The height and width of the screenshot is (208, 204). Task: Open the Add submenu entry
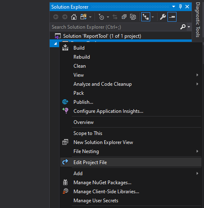point(78,174)
